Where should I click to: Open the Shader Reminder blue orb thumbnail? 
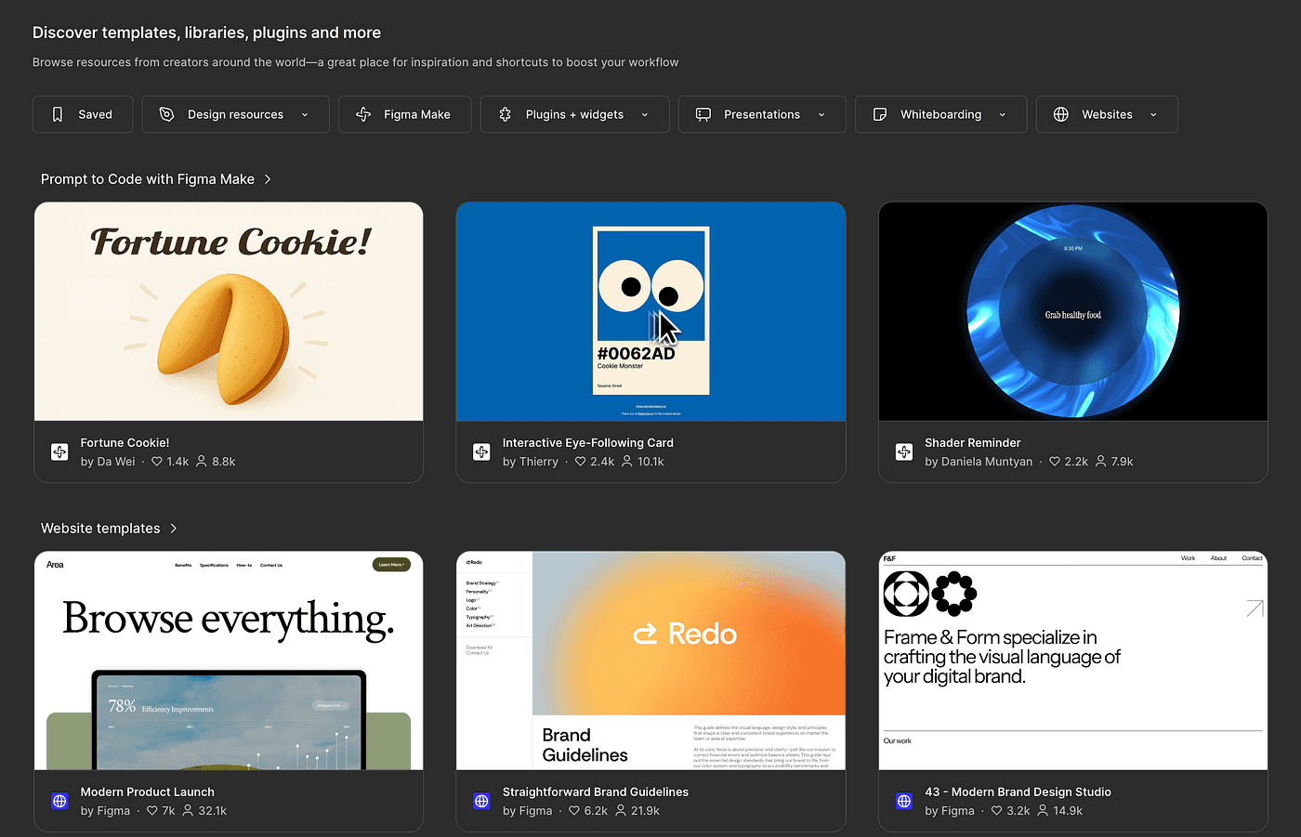tap(1073, 311)
